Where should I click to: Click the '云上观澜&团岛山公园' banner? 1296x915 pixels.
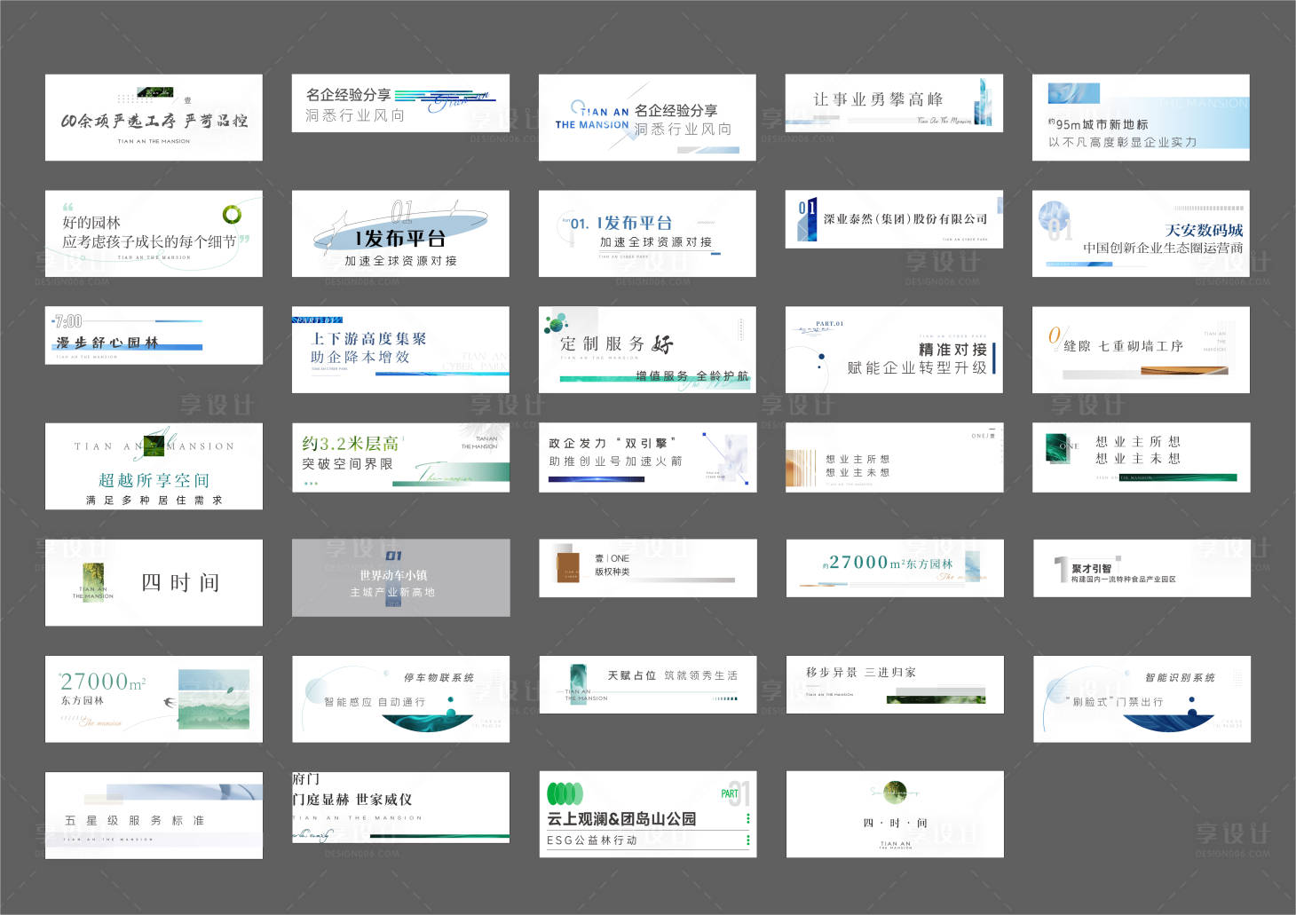(x=647, y=815)
